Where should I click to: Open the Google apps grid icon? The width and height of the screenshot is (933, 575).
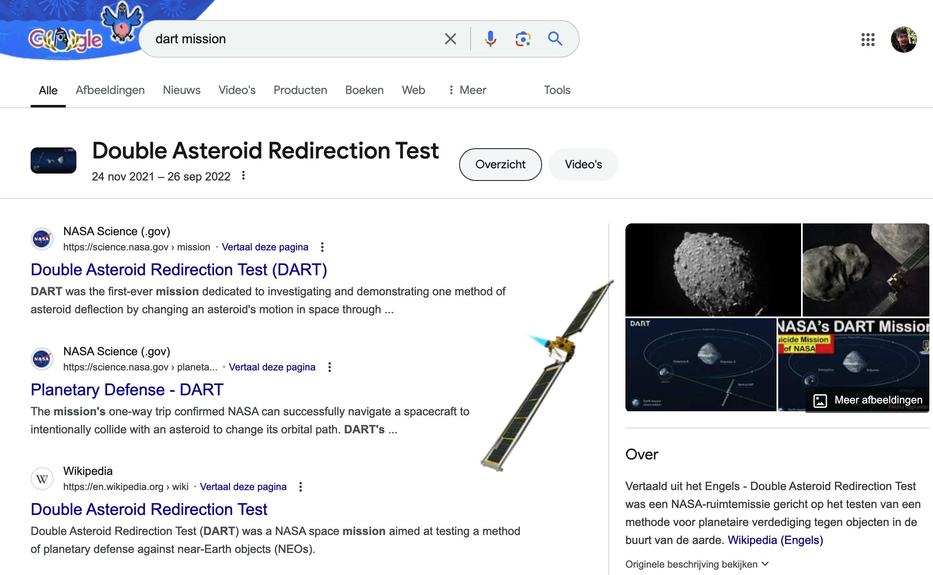point(868,40)
